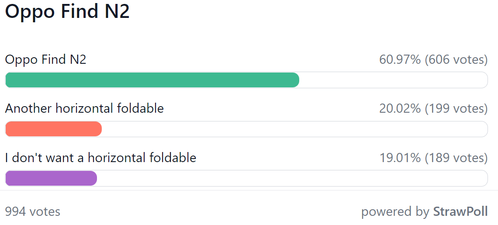Open the StrawPoll link
Image resolution: width=498 pixels, height=225 pixels.
coord(460,211)
